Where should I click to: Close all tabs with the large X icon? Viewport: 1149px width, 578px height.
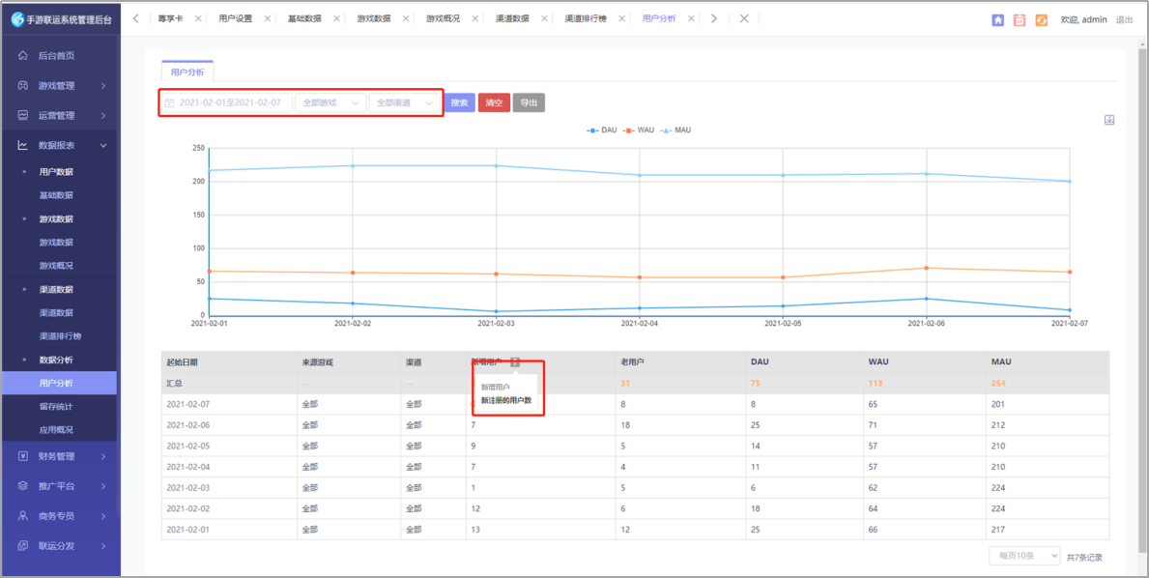click(x=744, y=19)
